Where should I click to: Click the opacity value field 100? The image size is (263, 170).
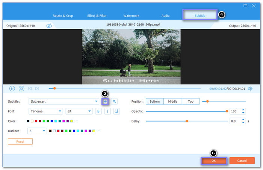(236, 111)
